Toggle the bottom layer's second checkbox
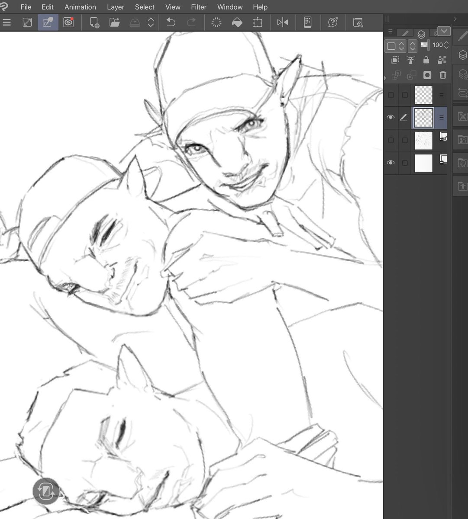The image size is (468, 519). point(405,163)
